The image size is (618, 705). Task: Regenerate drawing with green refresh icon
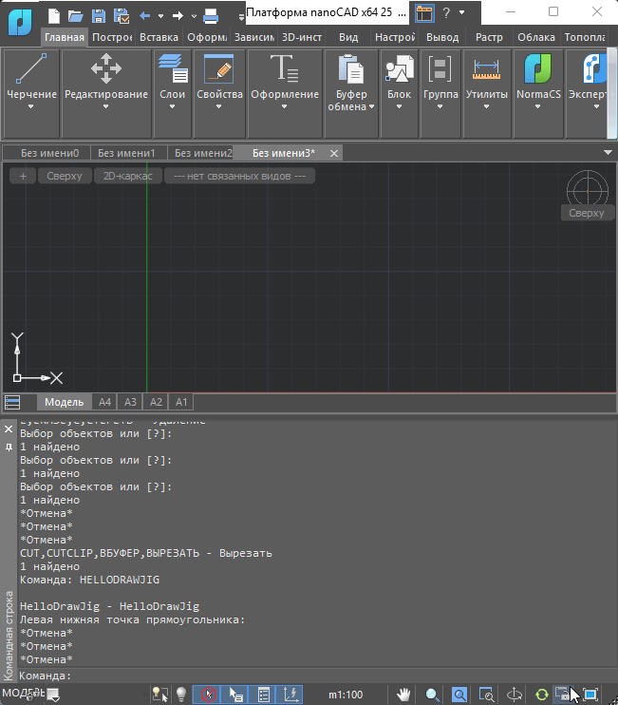click(x=542, y=695)
